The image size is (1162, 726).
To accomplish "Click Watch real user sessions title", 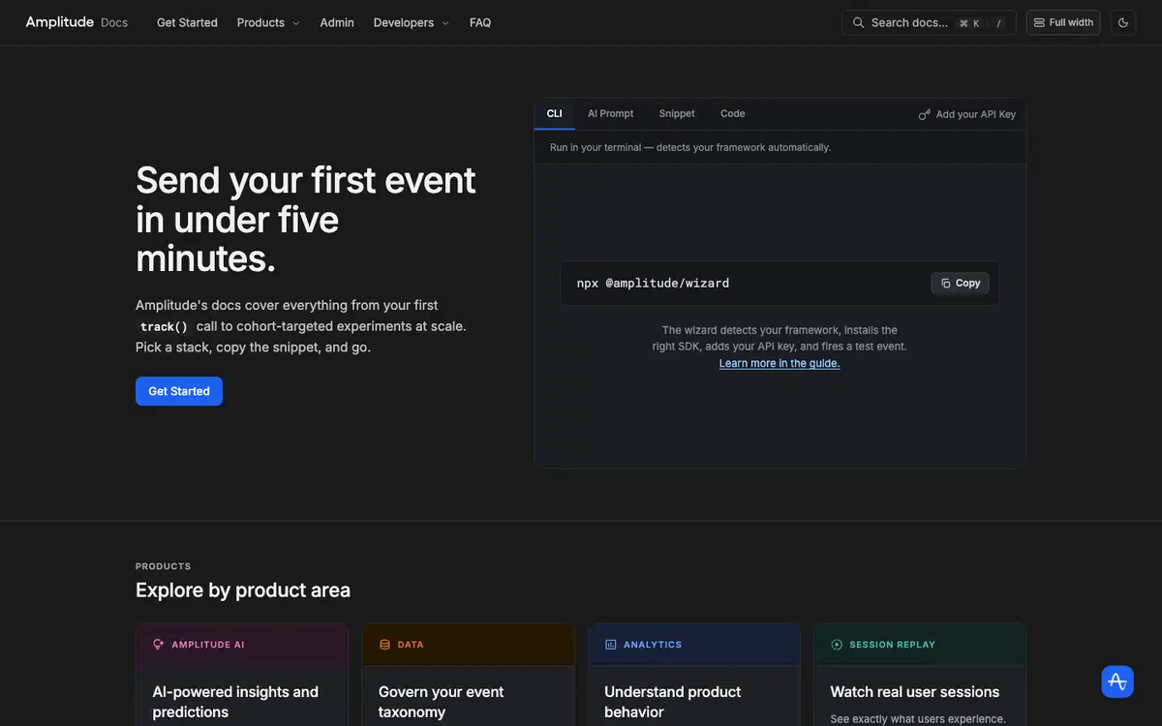I will tap(915, 692).
